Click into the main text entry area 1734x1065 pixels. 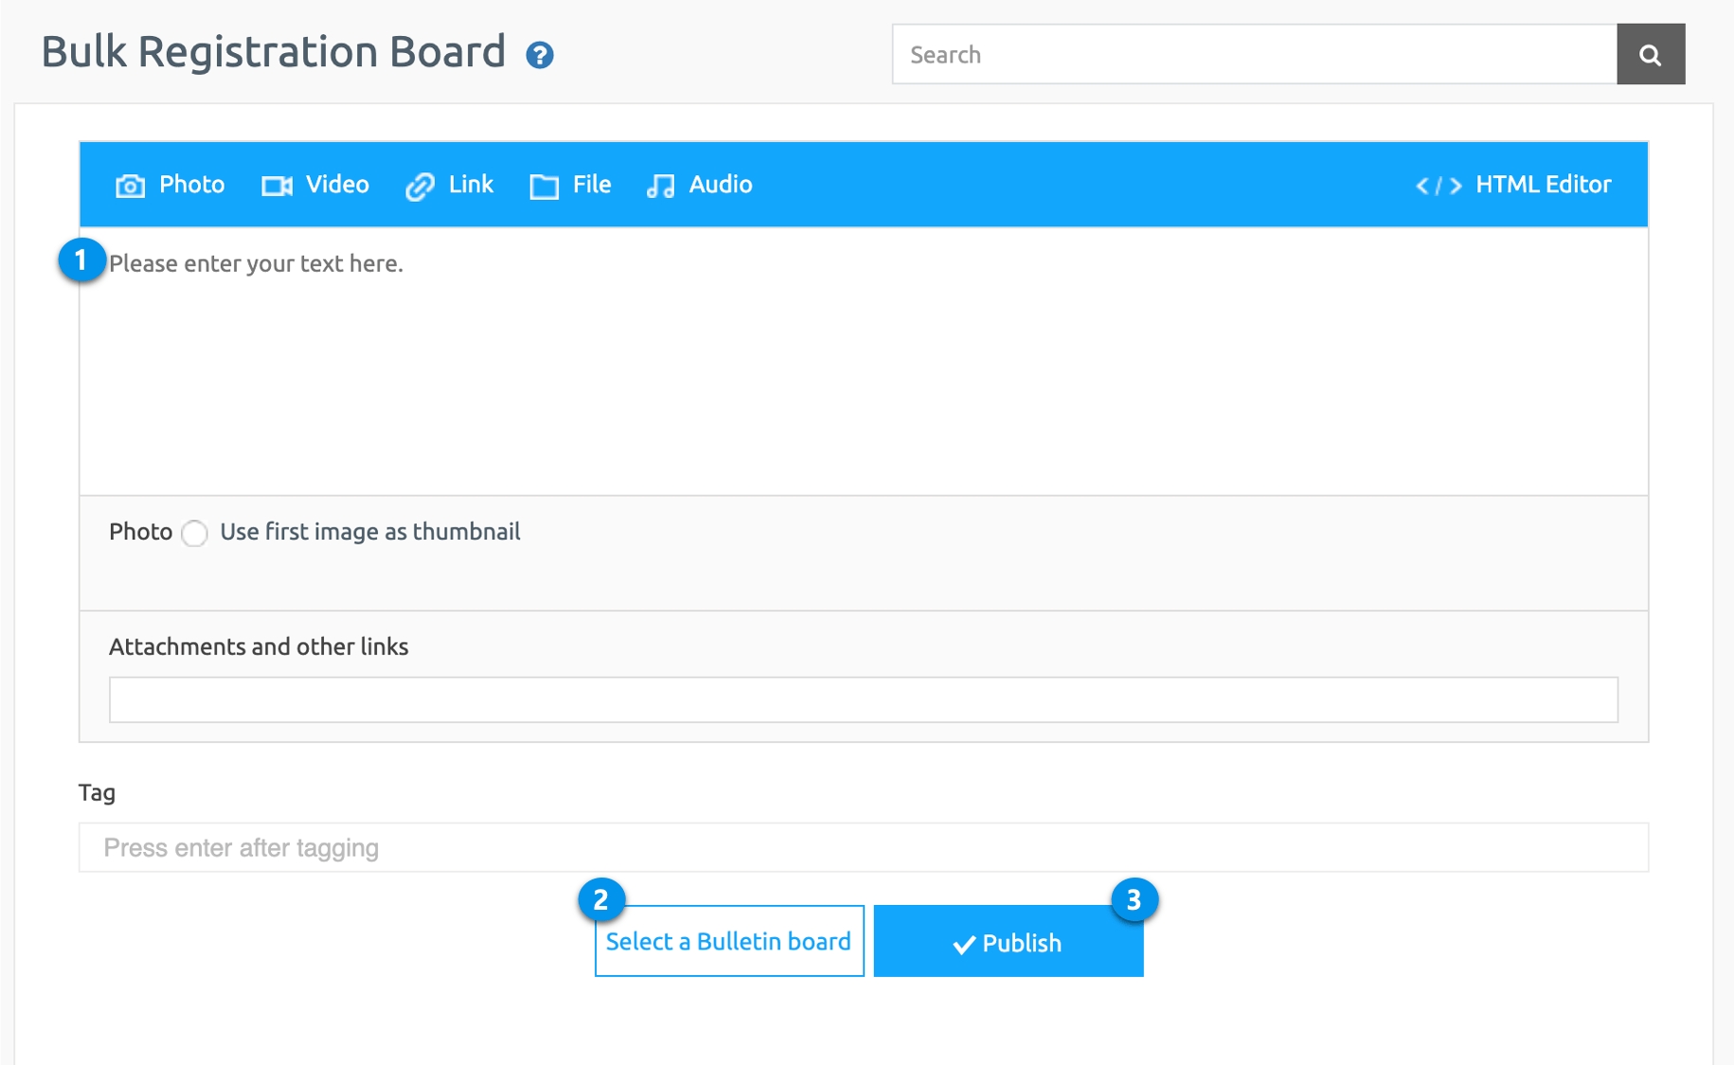click(862, 369)
